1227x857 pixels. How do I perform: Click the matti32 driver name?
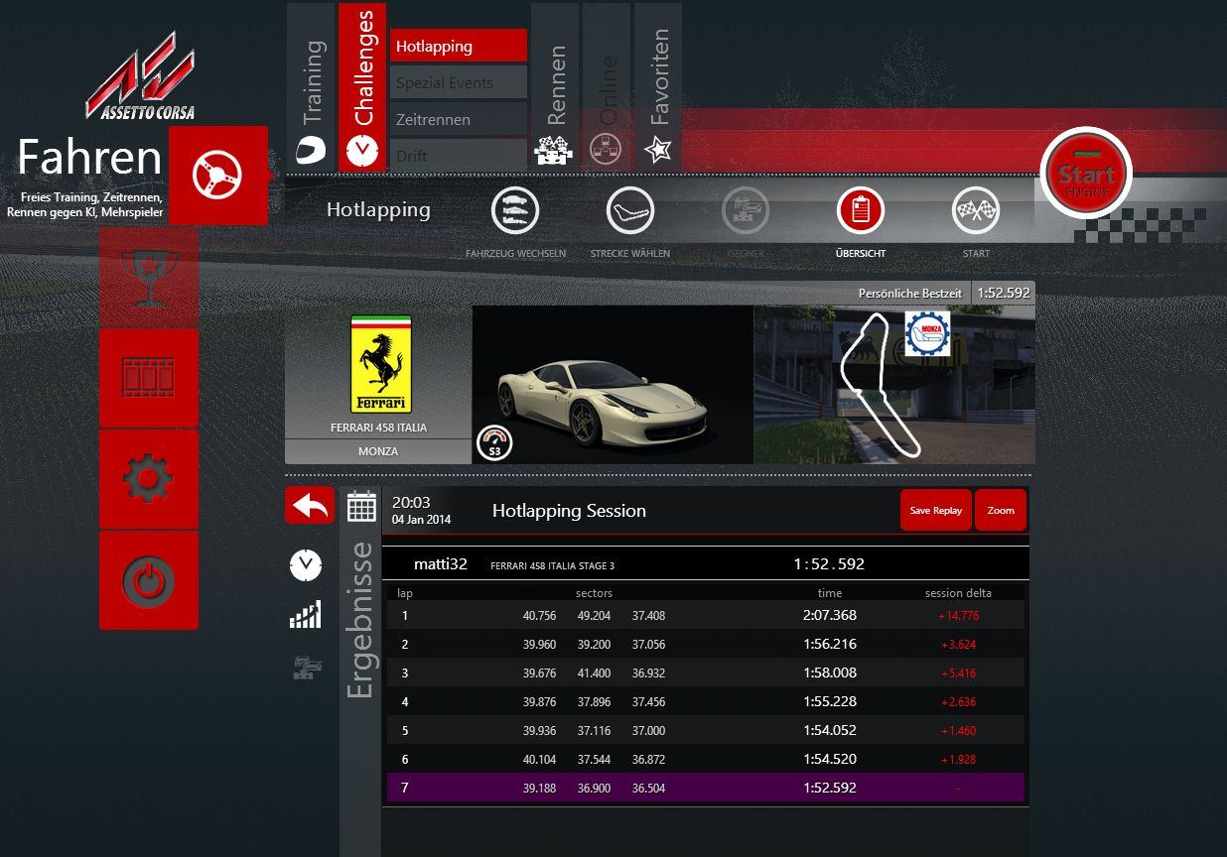point(441,563)
